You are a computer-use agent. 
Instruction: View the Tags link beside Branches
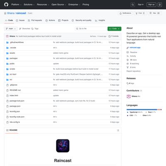click(35, 29)
